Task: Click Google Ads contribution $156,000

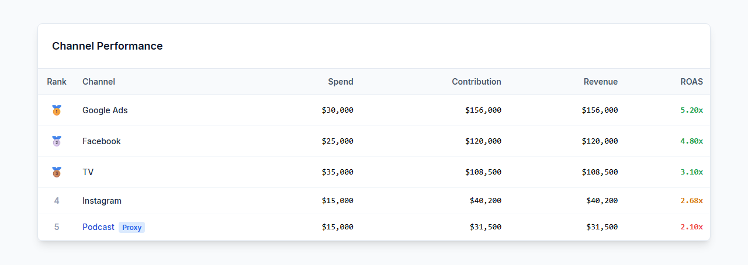Action: [483, 110]
